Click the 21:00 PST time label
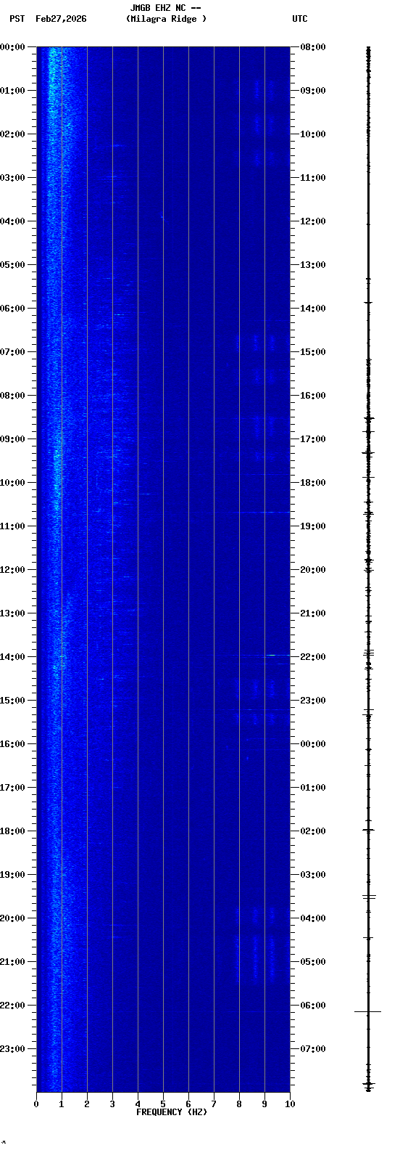The height and width of the screenshot is (1150, 400). tap(12, 962)
